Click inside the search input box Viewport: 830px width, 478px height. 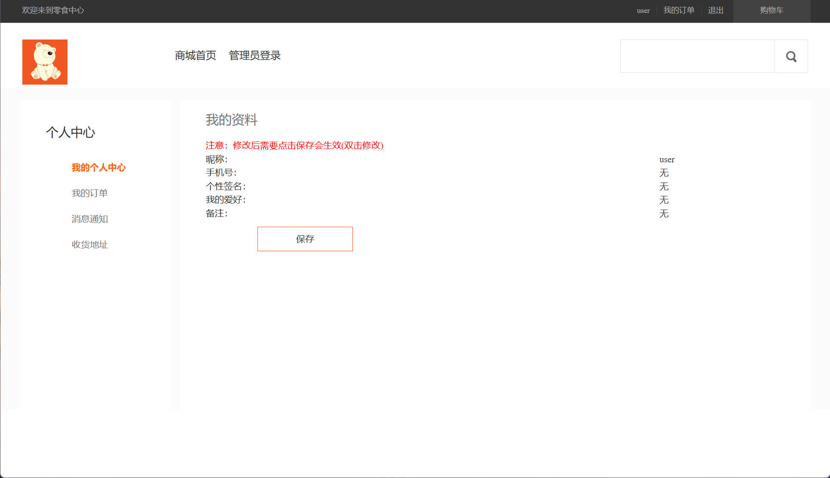coord(696,56)
